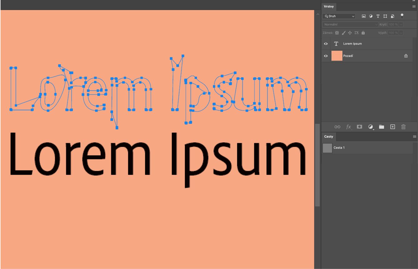Open the Druh filter type dropdown

[339, 16]
